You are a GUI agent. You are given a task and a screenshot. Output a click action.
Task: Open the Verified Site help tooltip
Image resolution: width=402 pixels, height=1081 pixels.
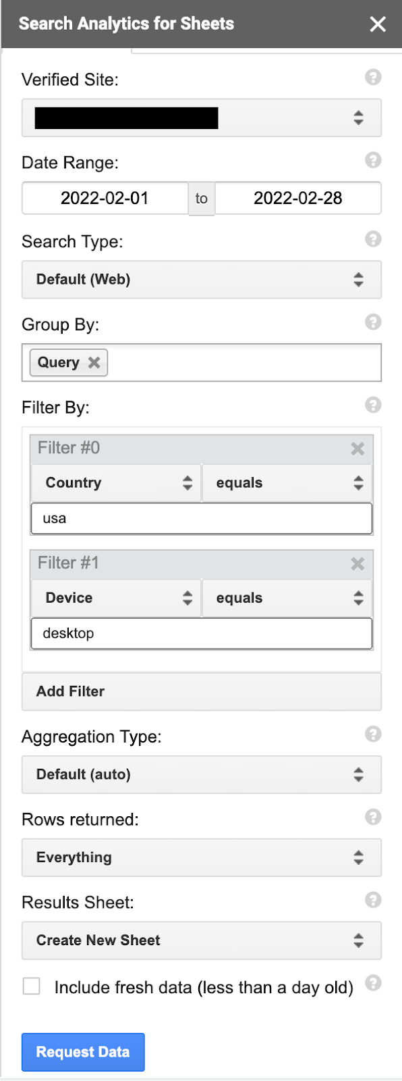click(372, 78)
